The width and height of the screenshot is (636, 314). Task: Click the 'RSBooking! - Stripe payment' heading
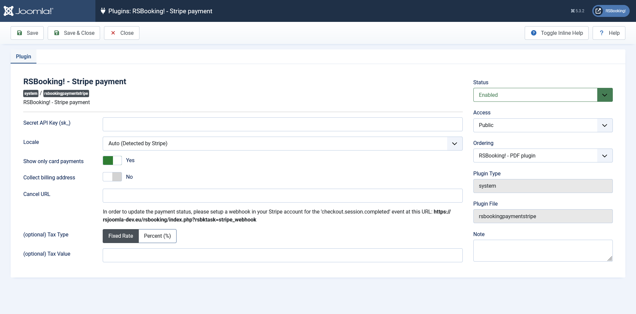tap(75, 82)
